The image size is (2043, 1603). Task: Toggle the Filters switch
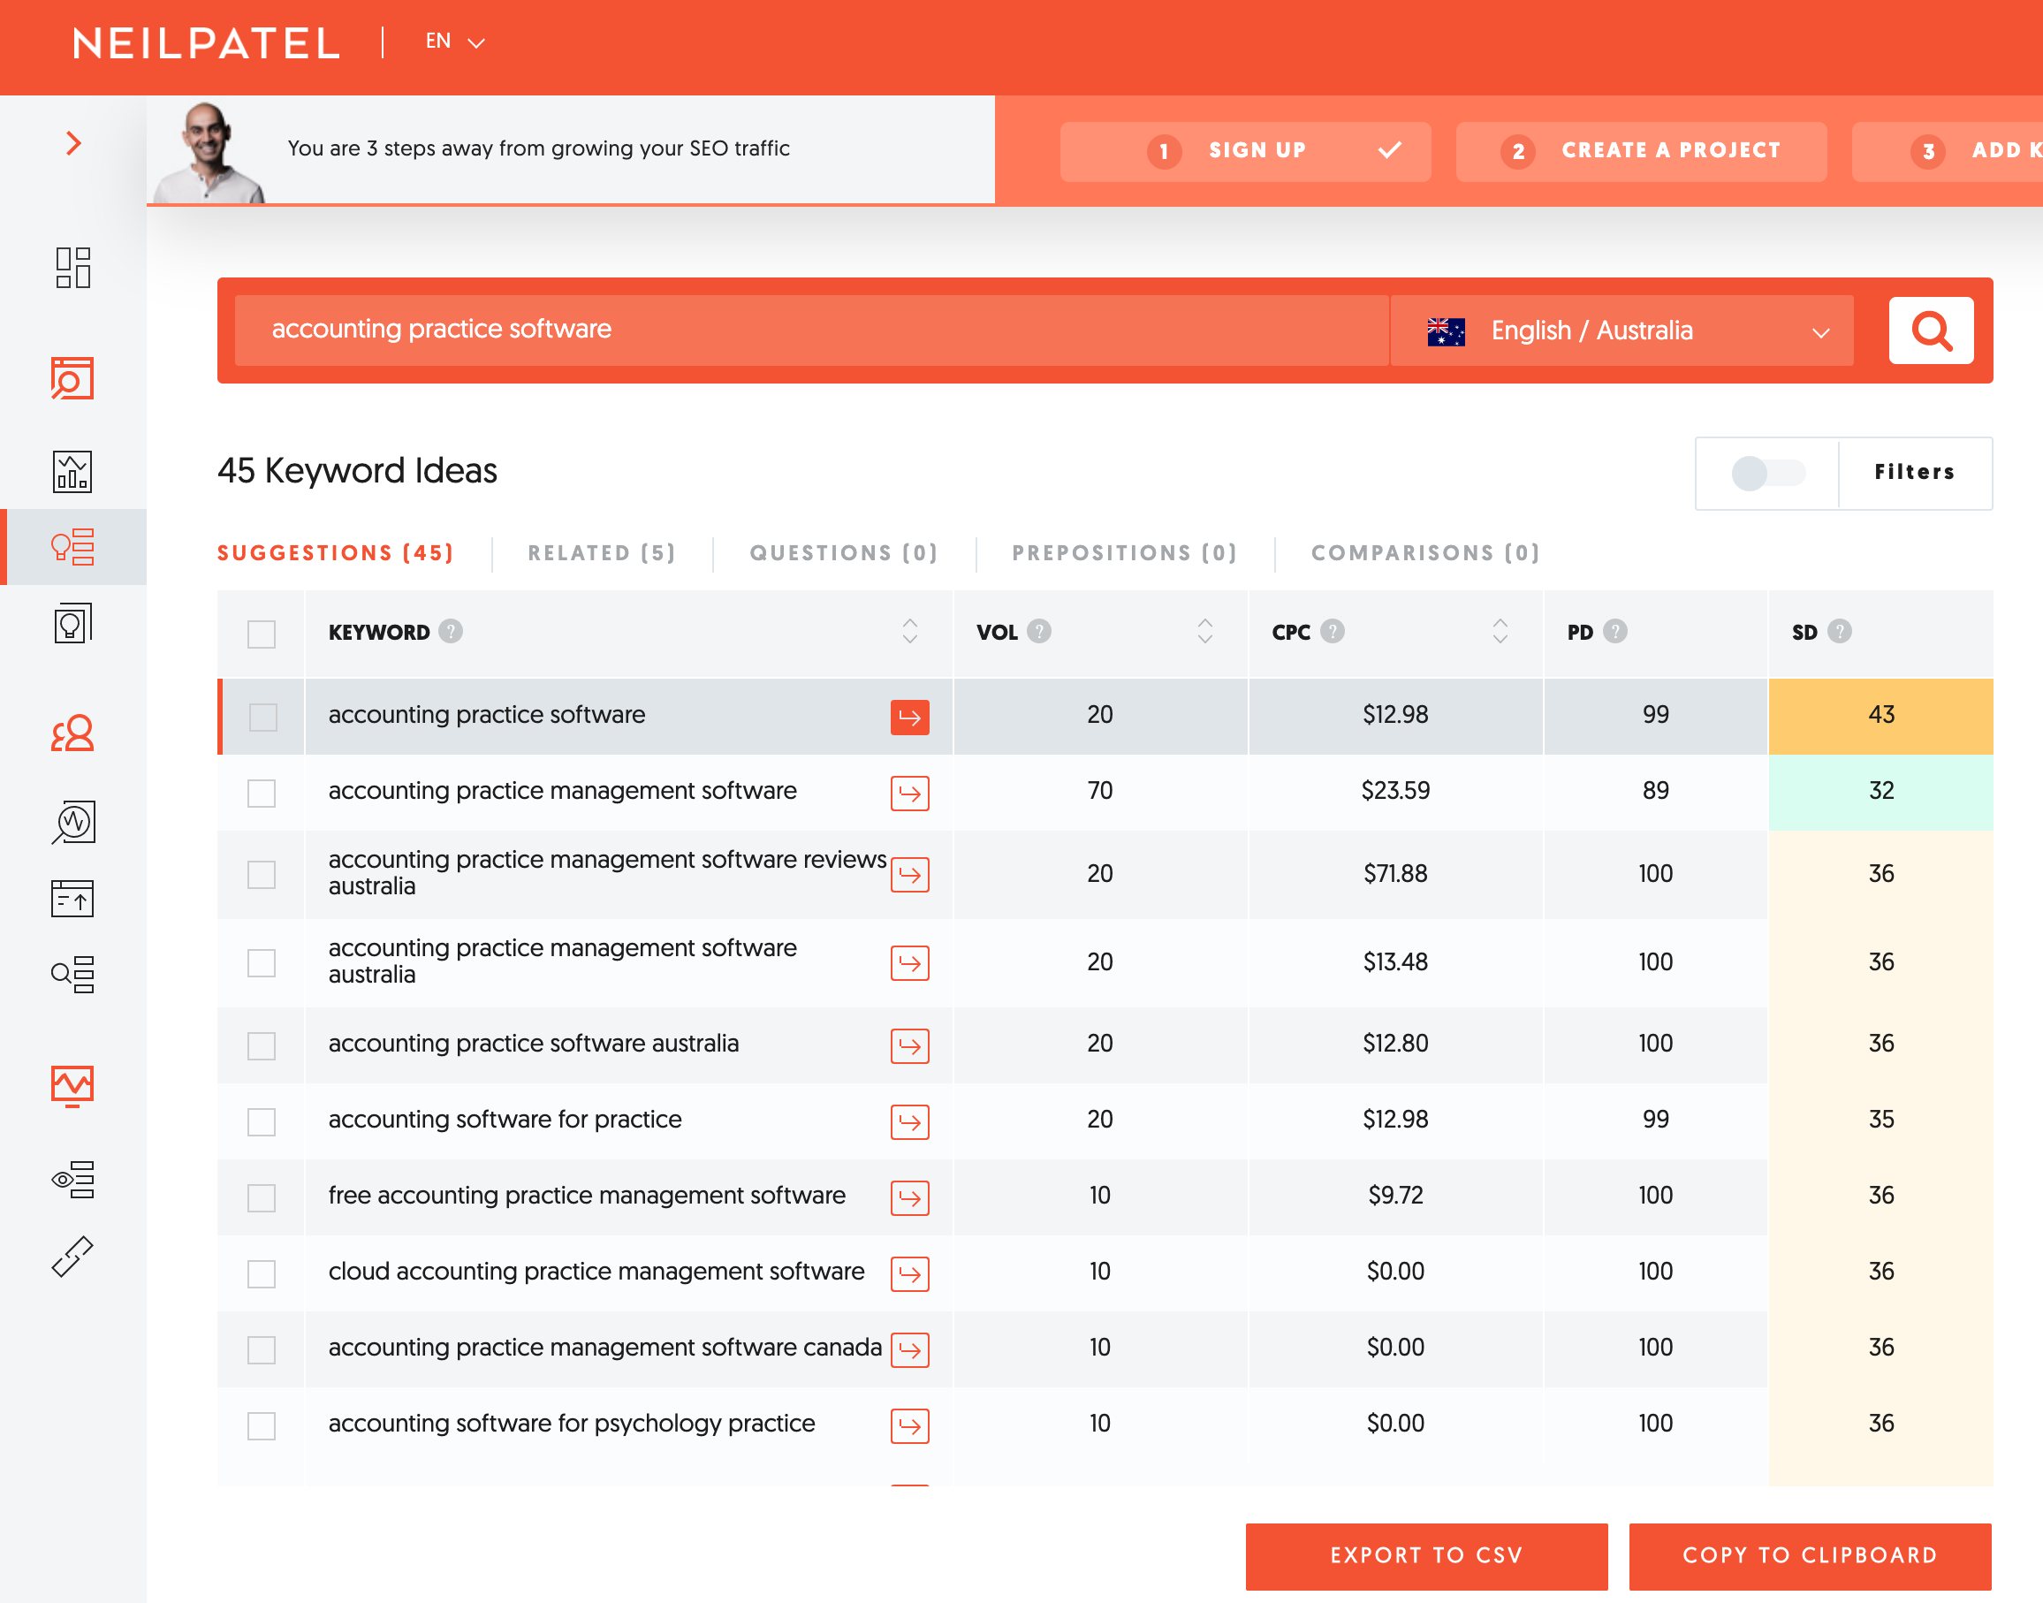[1768, 473]
